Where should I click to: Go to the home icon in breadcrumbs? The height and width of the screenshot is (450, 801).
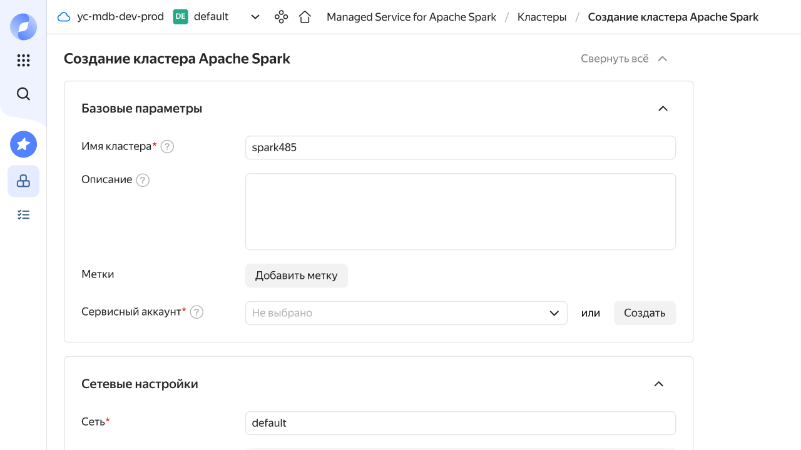point(305,17)
